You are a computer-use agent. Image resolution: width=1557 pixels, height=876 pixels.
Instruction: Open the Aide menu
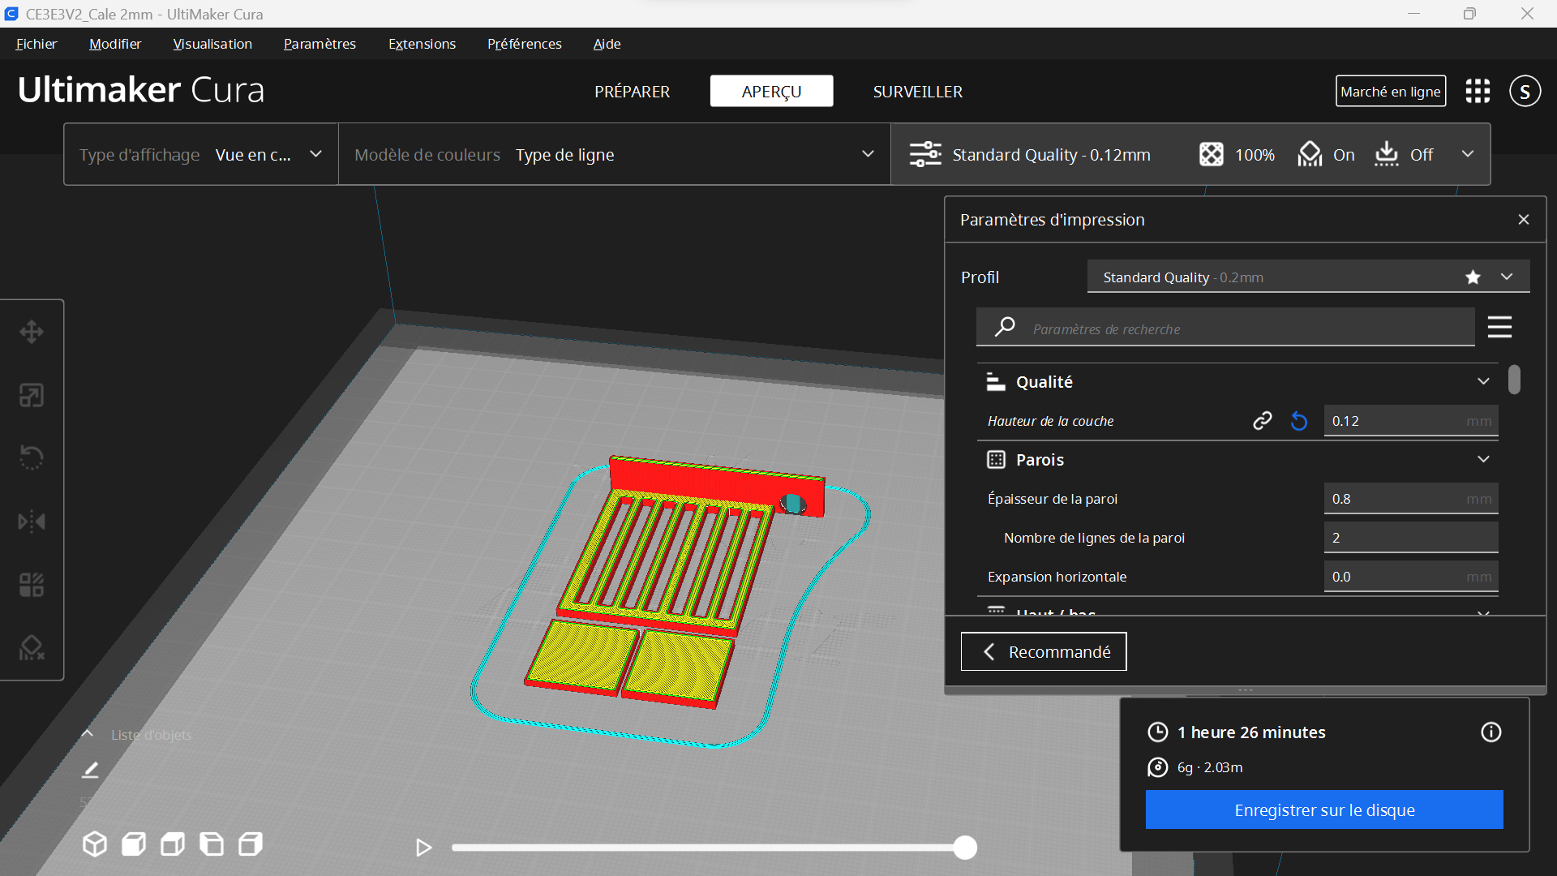[607, 44]
